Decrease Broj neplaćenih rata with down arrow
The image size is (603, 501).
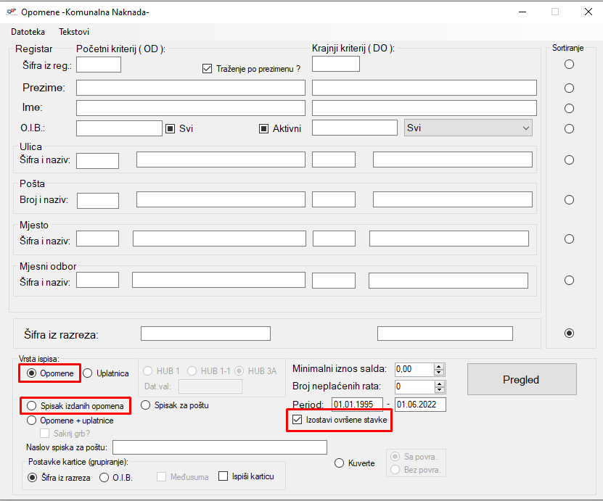pyautogui.click(x=439, y=390)
